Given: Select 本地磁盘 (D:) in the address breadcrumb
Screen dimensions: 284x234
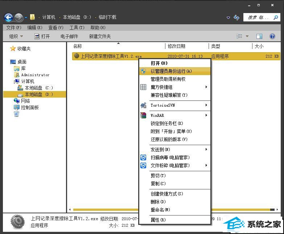Looking at the screenshot, I should pos(77,17).
